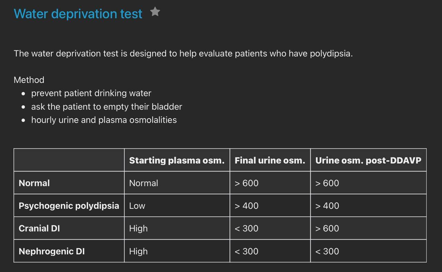Open the Water deprivation test title link
The image size is (442, 272).
point(78,14)
